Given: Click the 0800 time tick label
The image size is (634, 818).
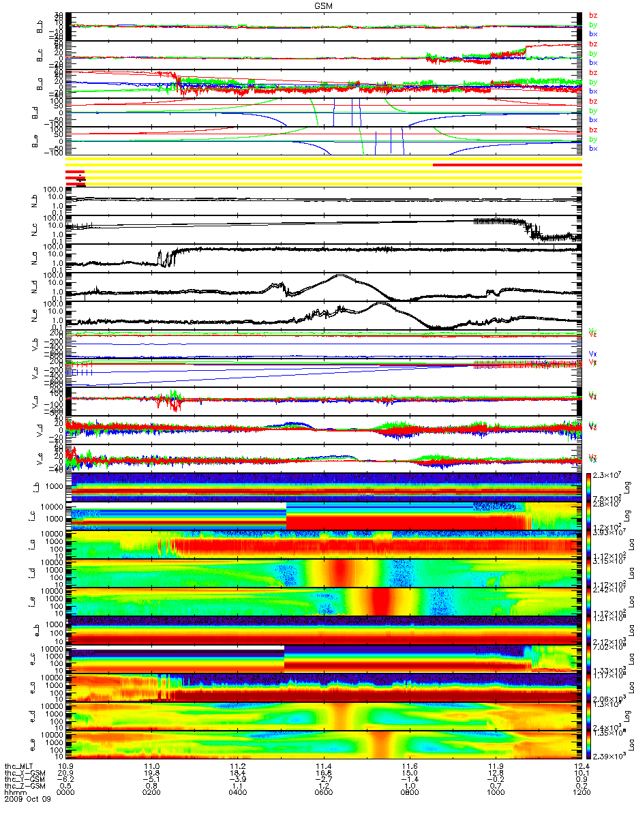Looking at the screenshot, I should pos(410,791).
